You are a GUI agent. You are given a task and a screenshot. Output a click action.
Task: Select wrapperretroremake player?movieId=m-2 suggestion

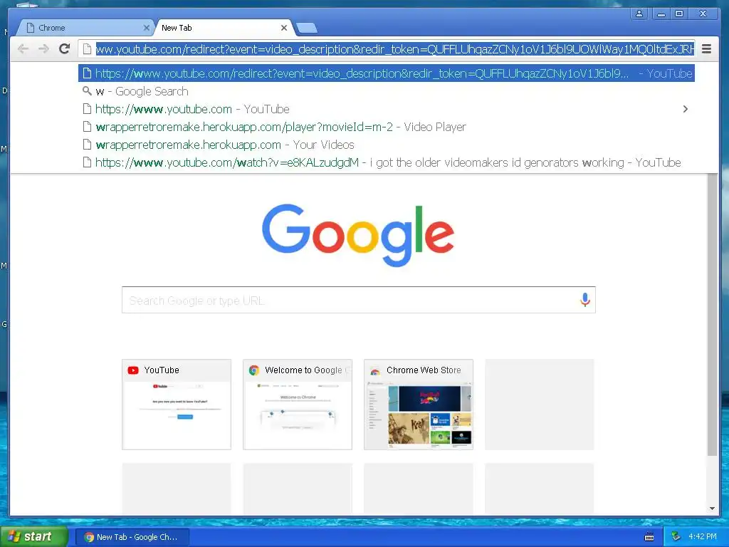(387, 127)
